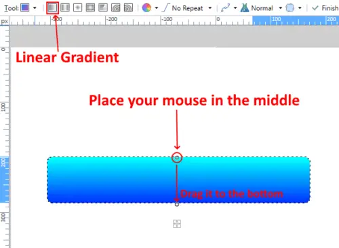This screenshot has width=339, height=248.
Task: Expand the color wheel dropdown arrow
Action: (x=157, y=8)
